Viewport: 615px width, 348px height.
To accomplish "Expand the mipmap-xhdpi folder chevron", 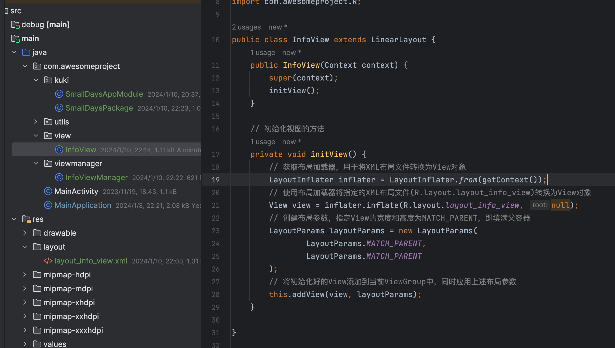I will [25, 303].
